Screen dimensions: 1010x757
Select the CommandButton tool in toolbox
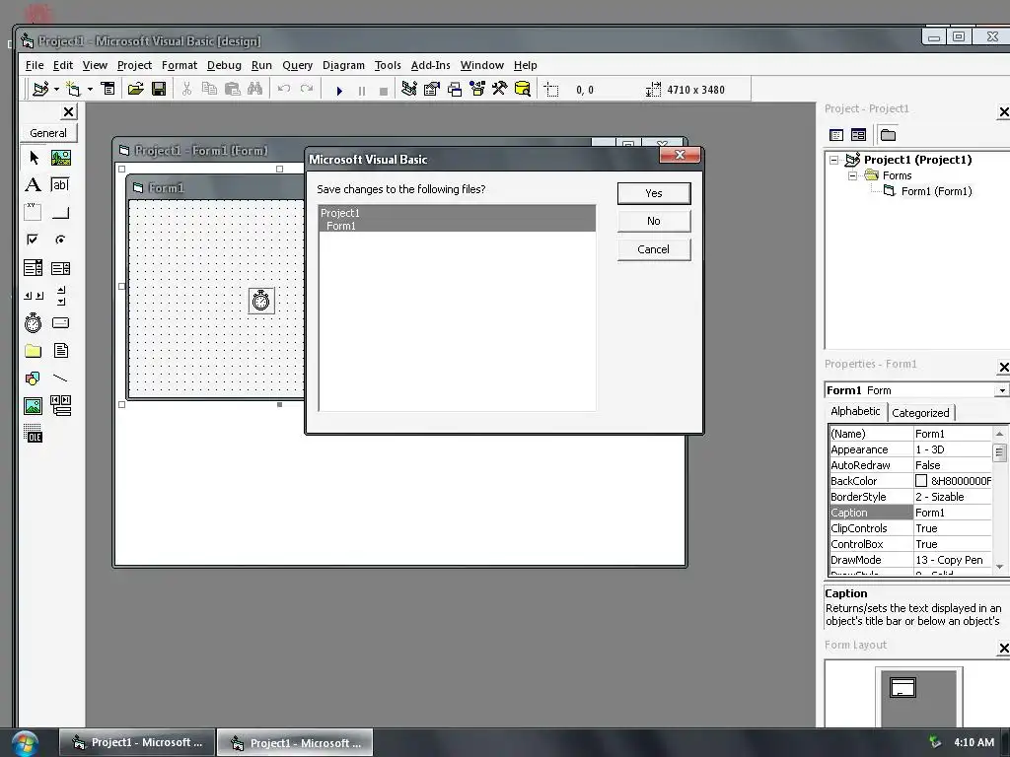coord(60,213)
